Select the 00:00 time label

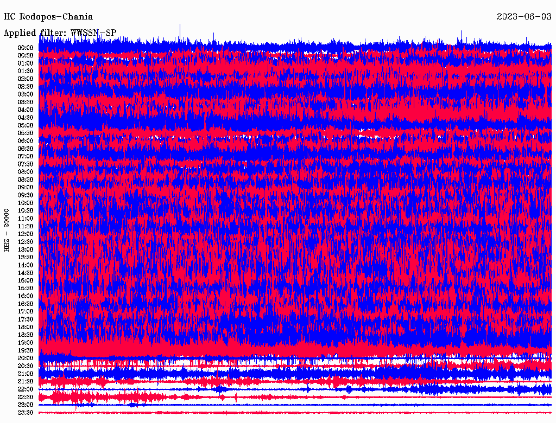[x=26, y=48]
